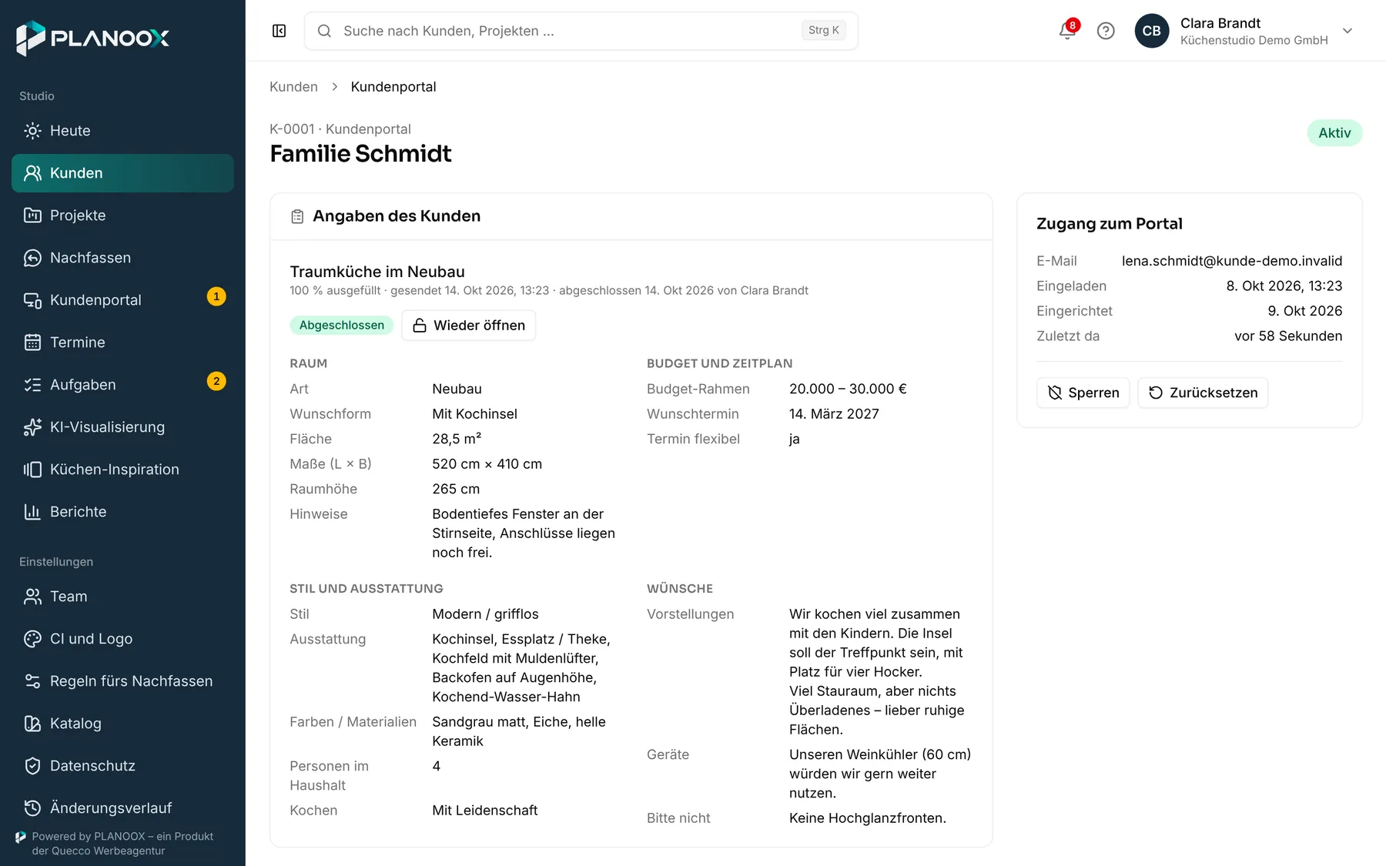Click the KI-Visualisierung sparkle icon
Screen dimensions: 1386x866
(32, 427)
